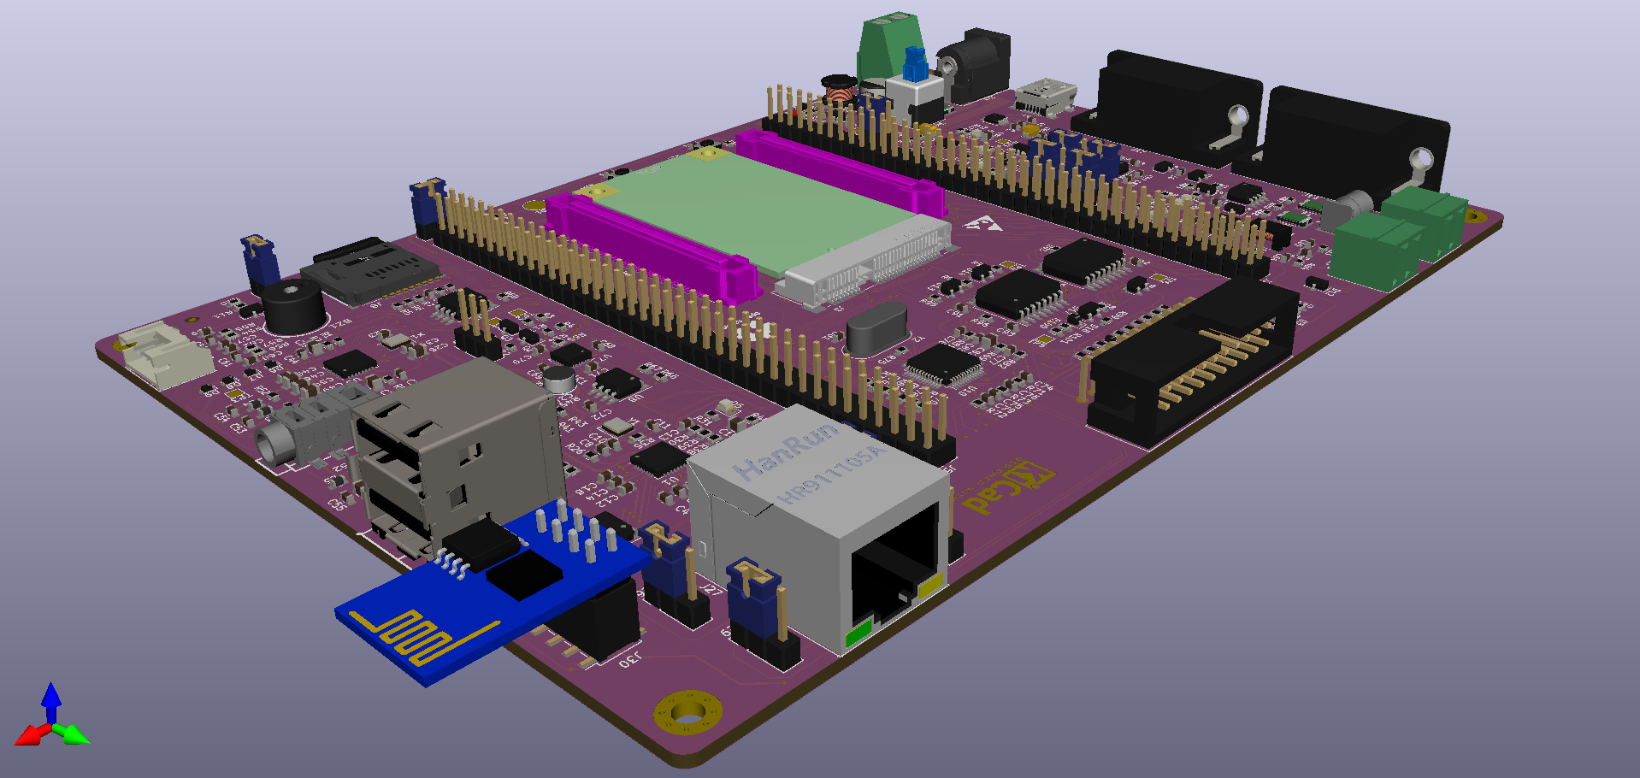Click the gold mounting hole at board corner

(687, 712)
